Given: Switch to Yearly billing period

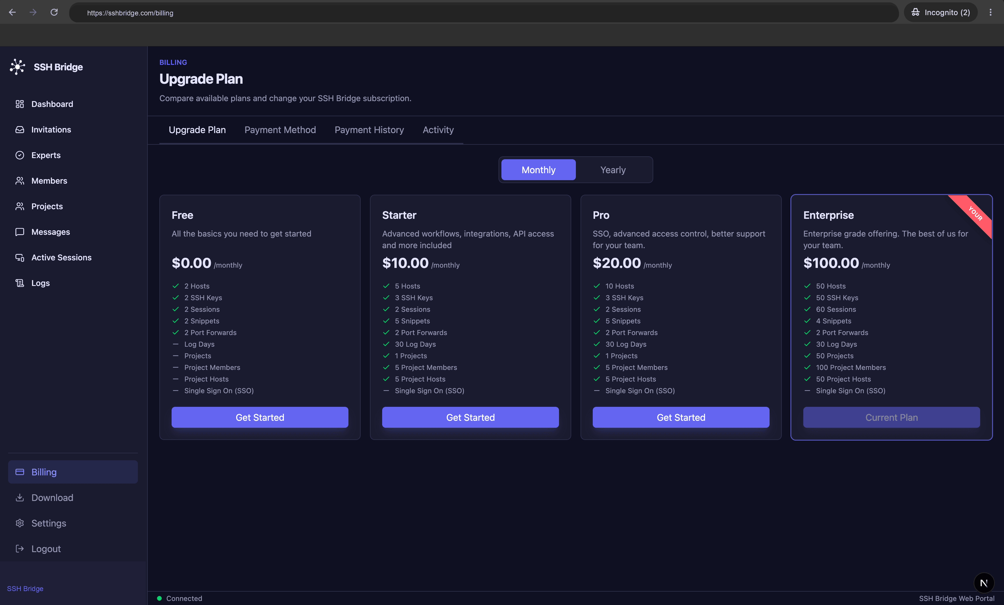Looking at the screenshot, I should pos(613,170).
